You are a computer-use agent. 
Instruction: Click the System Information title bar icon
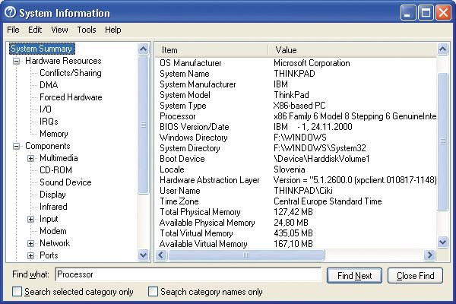point(11,12)
